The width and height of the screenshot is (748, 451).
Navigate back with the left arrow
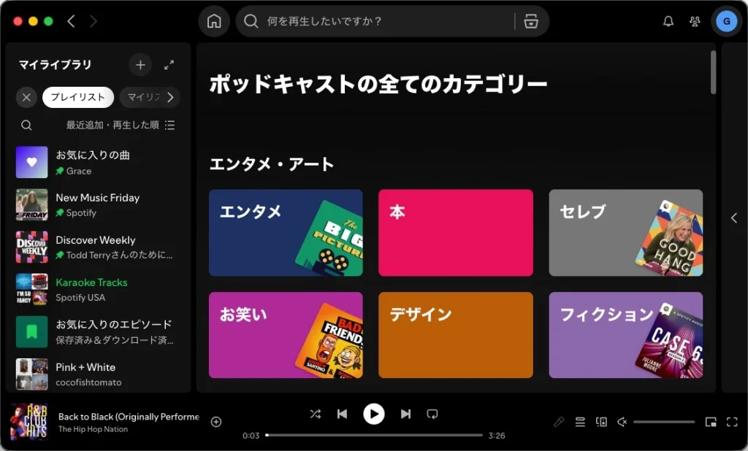71,21
